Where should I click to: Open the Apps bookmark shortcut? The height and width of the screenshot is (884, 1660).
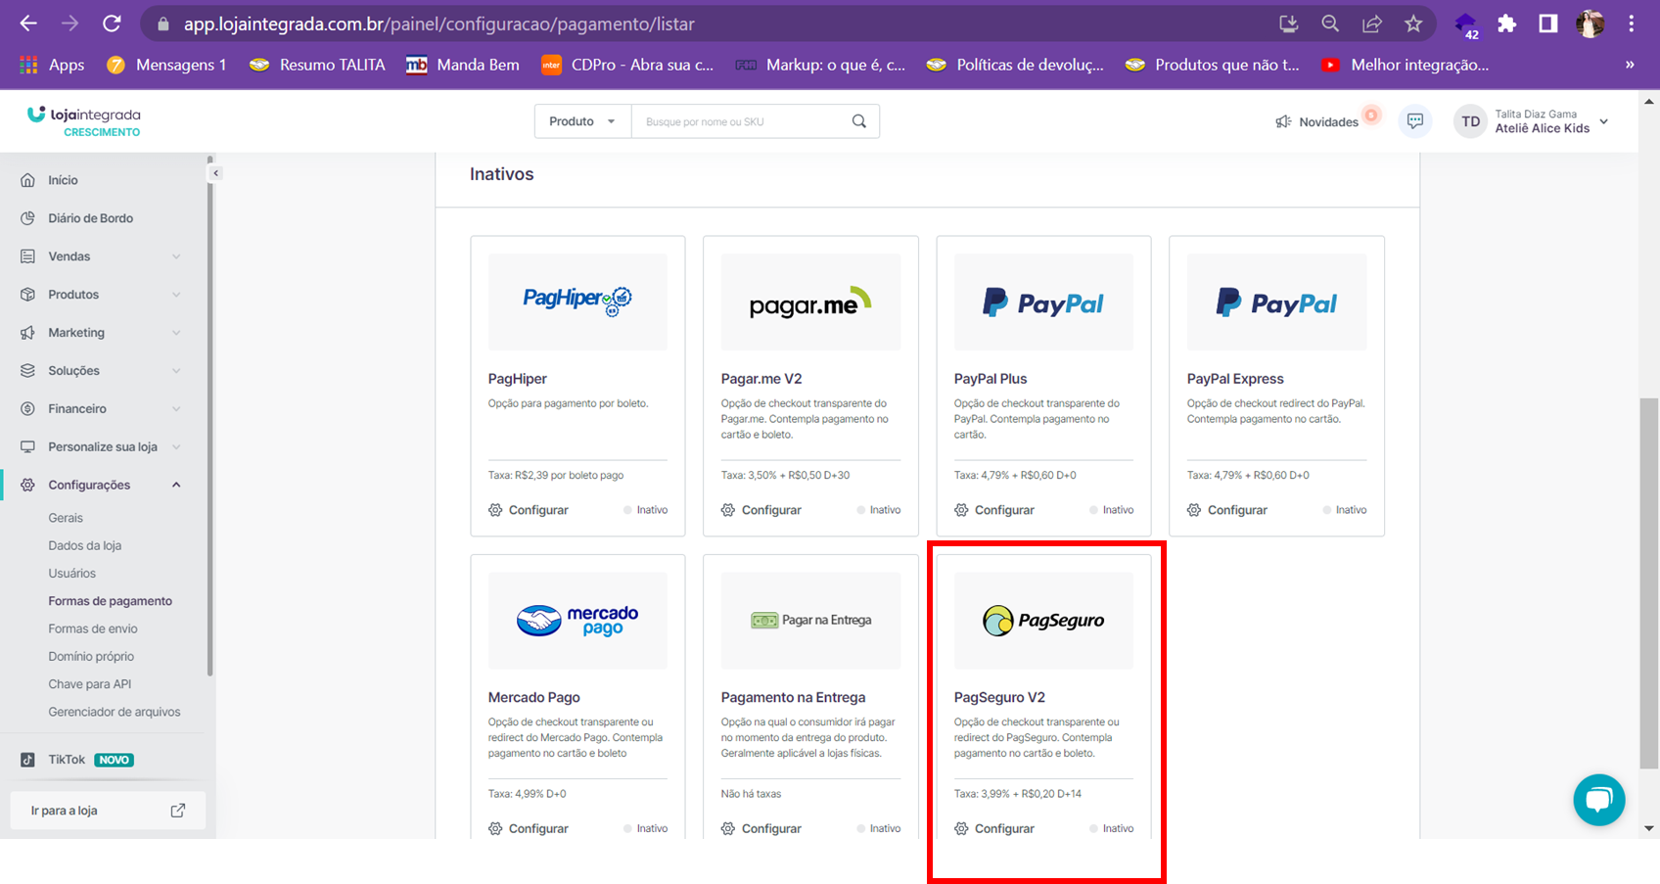coord(53,65)
